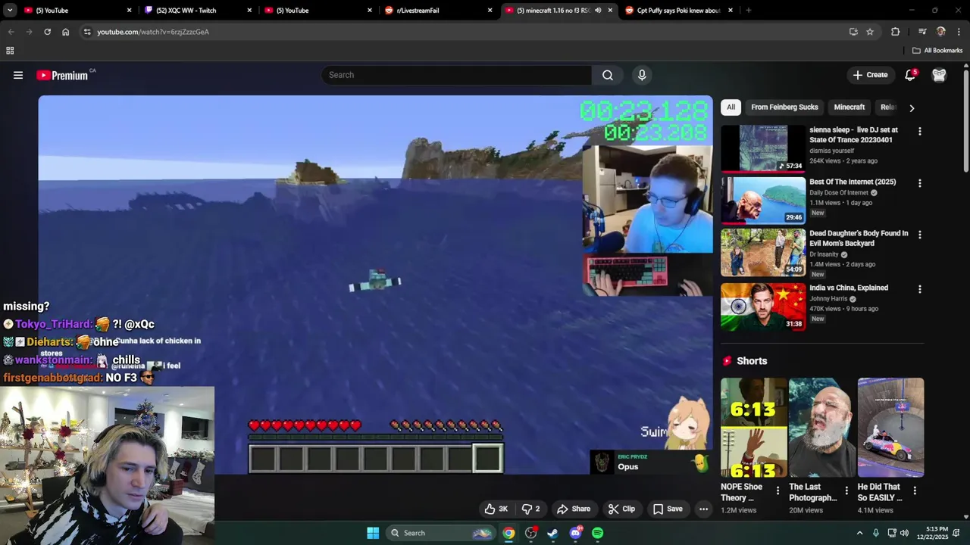The width and height of the screenshot is (970, 545).
Task: Go to browser home page
Action: click(65, 32)
